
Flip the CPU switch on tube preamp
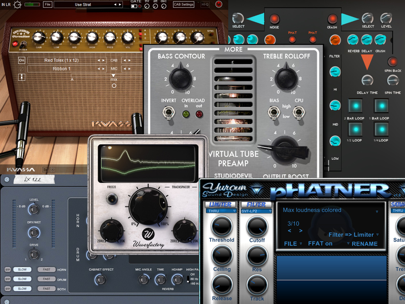[x=299, y=113]
